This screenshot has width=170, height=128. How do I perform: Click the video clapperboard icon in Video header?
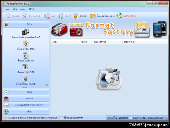point(6,24)
